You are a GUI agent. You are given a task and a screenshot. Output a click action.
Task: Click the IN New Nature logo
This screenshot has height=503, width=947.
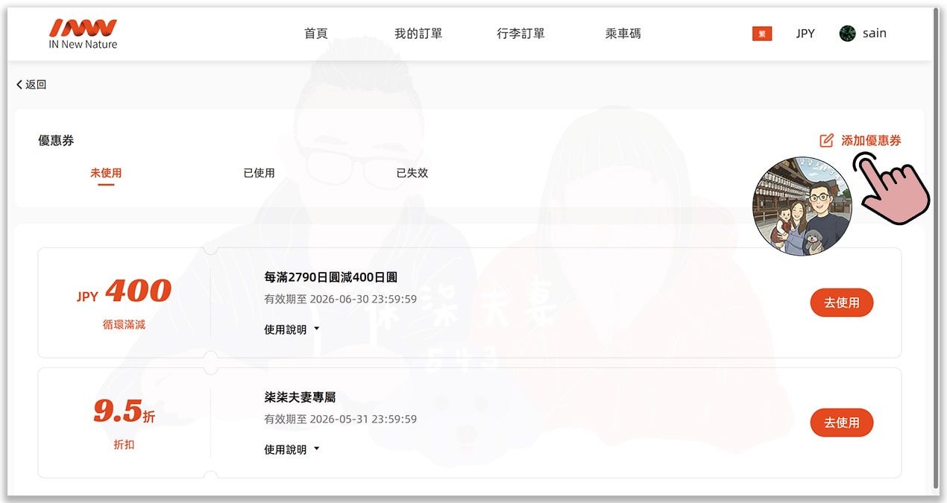83,34
